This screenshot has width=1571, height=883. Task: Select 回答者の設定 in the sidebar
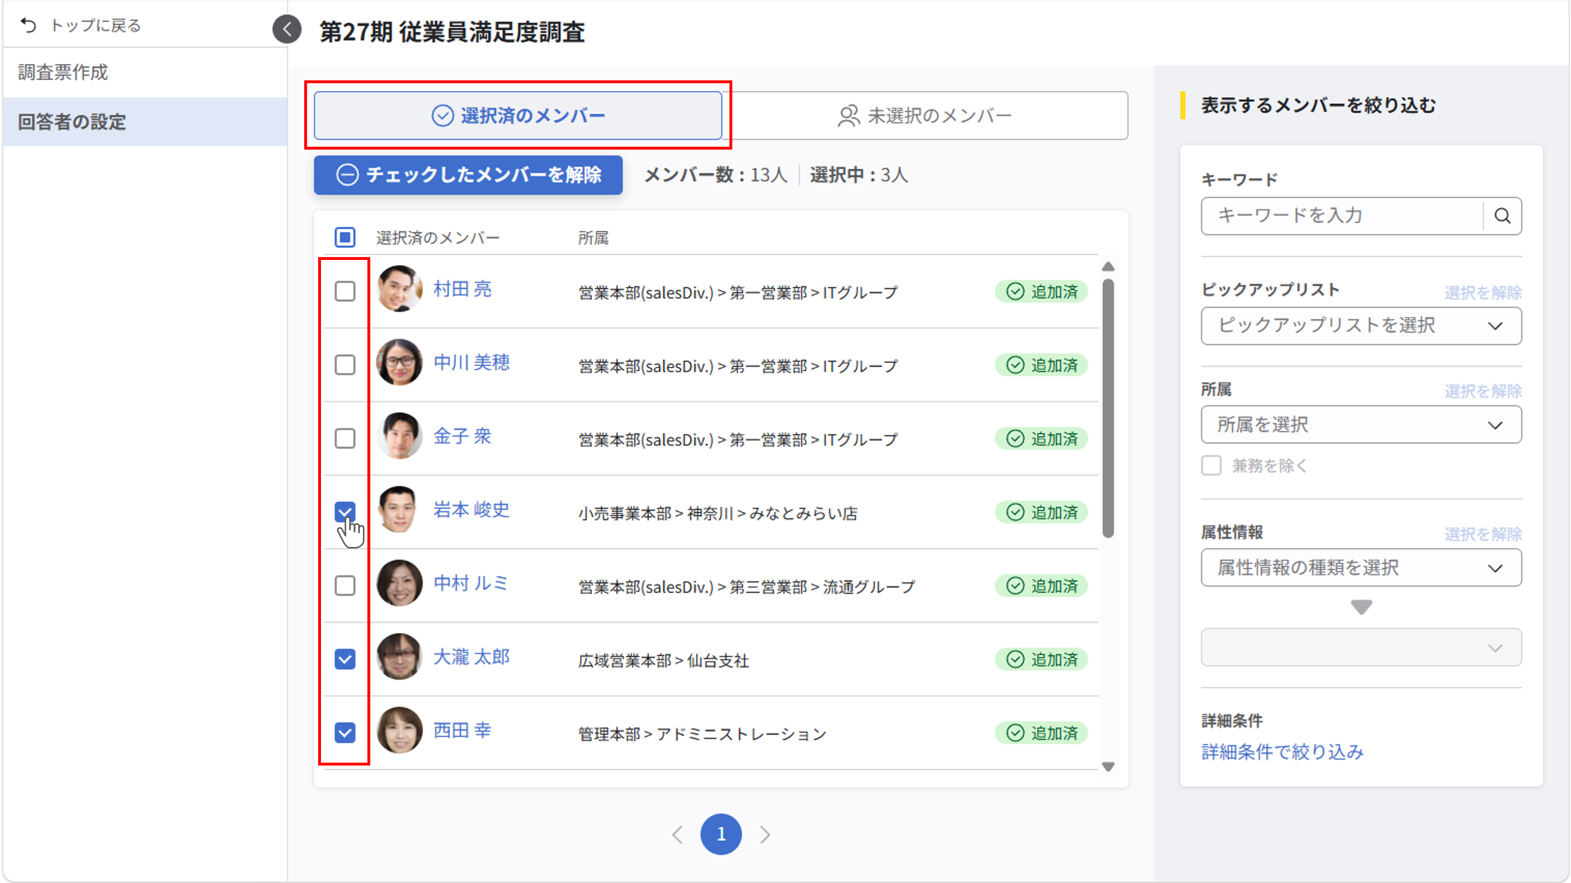145,122
